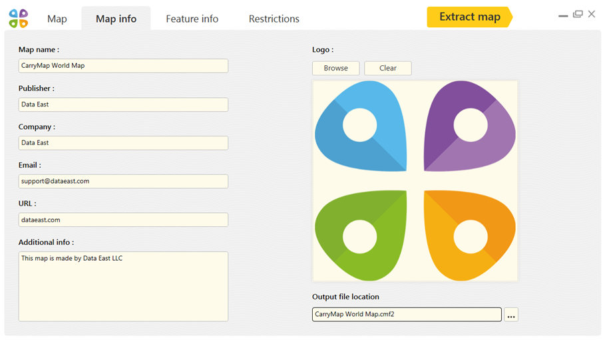Click into the Publisher field

pyautogui.click(x=123, y=104)
